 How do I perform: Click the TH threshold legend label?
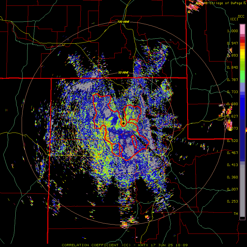coord(236,214)
